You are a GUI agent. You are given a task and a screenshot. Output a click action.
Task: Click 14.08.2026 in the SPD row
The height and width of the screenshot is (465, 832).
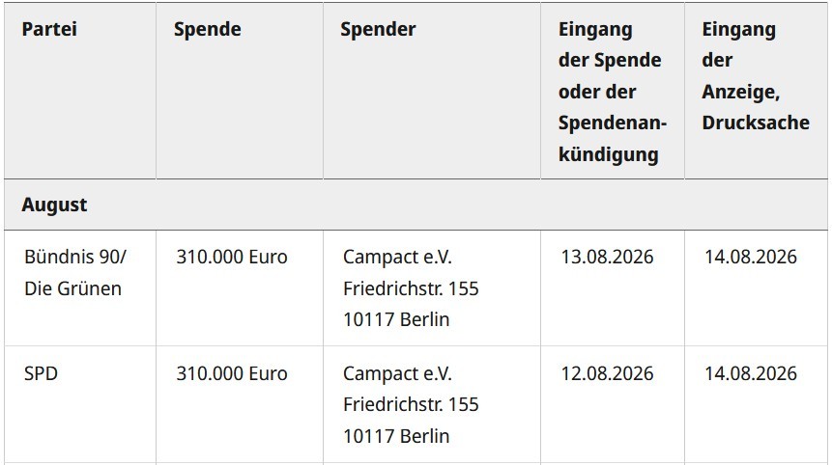(x=750, y=373)
